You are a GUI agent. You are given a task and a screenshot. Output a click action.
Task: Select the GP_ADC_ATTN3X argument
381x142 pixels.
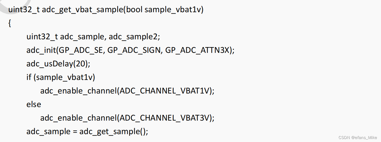click(x=198, y=50)
